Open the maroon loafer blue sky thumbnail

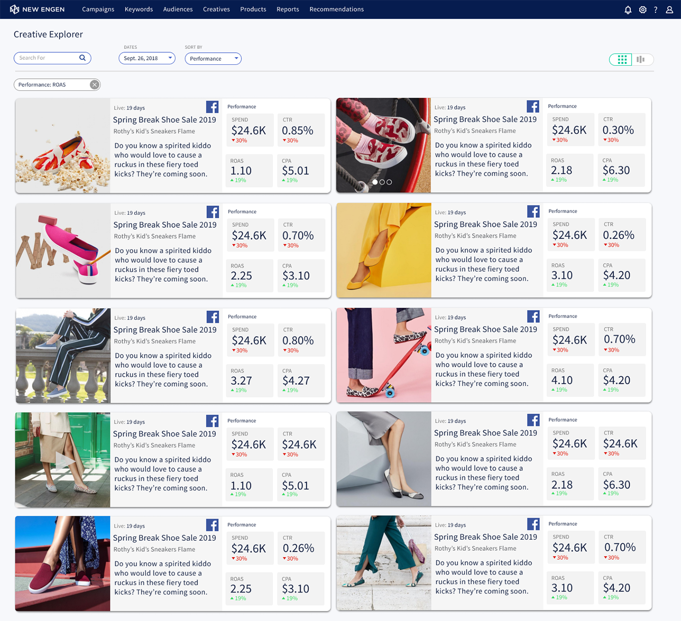tap(63, 564)
